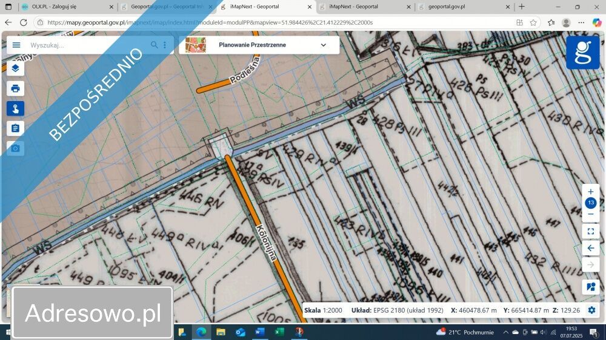Expand the Planowanie Przestrzenne dropdown
Screen dimensions: 606x340
(x=323, y=45)
